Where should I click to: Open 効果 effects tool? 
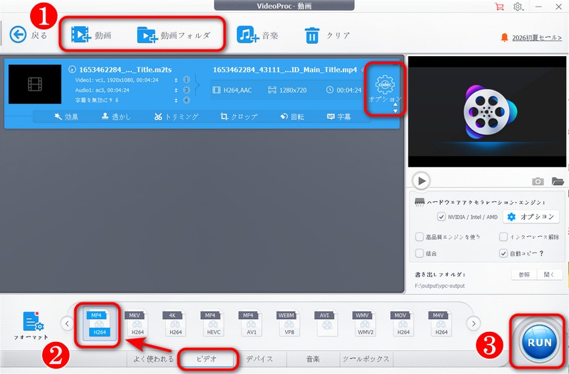click(66, 117)
